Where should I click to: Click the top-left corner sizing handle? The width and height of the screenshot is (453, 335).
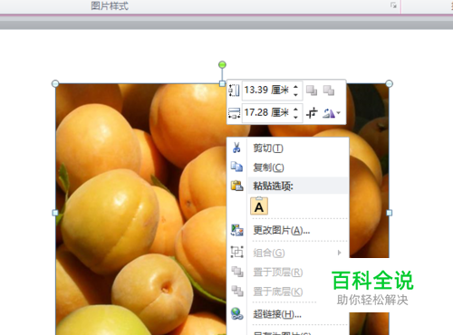pos(55,83)
